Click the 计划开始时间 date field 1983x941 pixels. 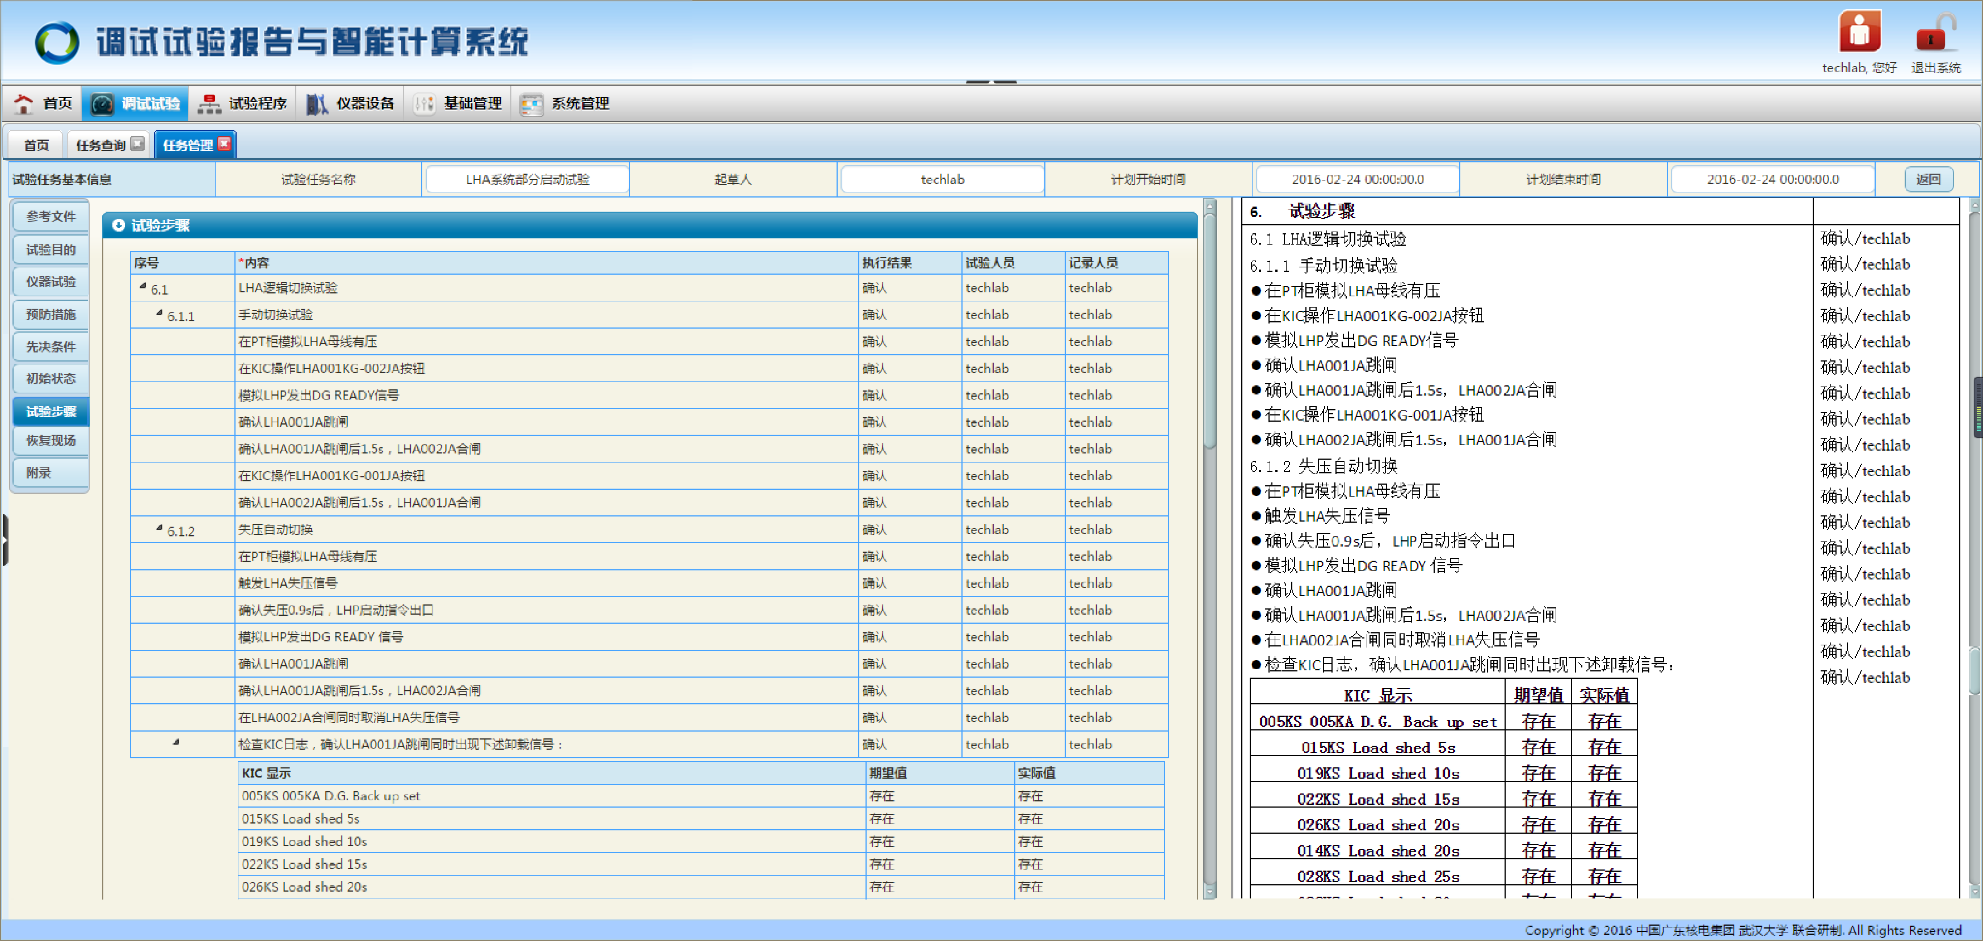pyautogui.click(x=1357, y=179)
